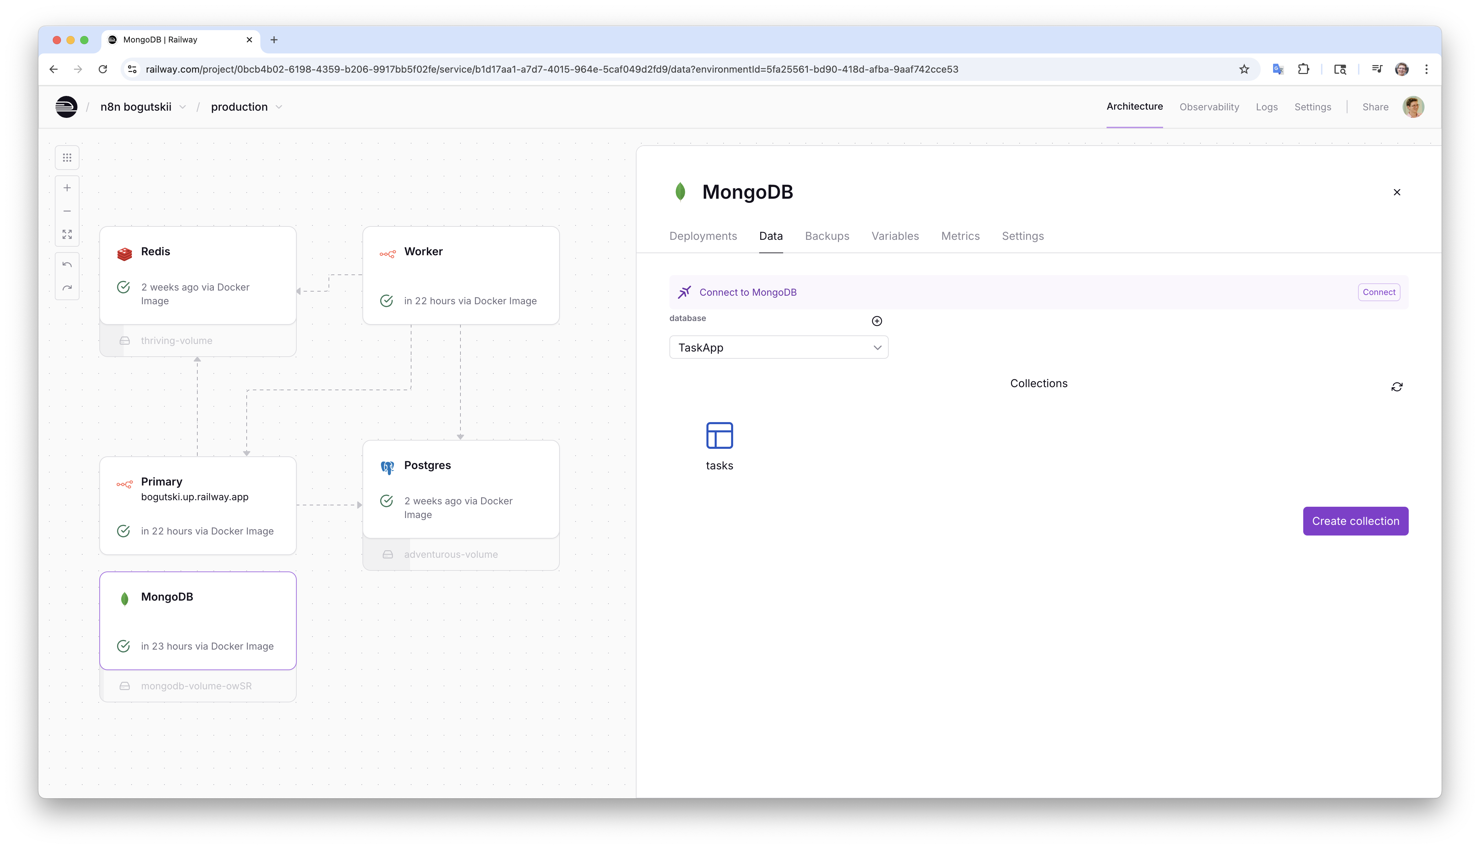The height and width of the screenshot is (849, 1480).
Task: Click the Railway logo home icon
Action: (x=66, y=107)
